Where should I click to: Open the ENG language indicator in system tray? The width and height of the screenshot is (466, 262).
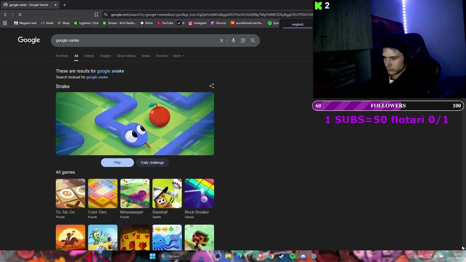point(420,256)
